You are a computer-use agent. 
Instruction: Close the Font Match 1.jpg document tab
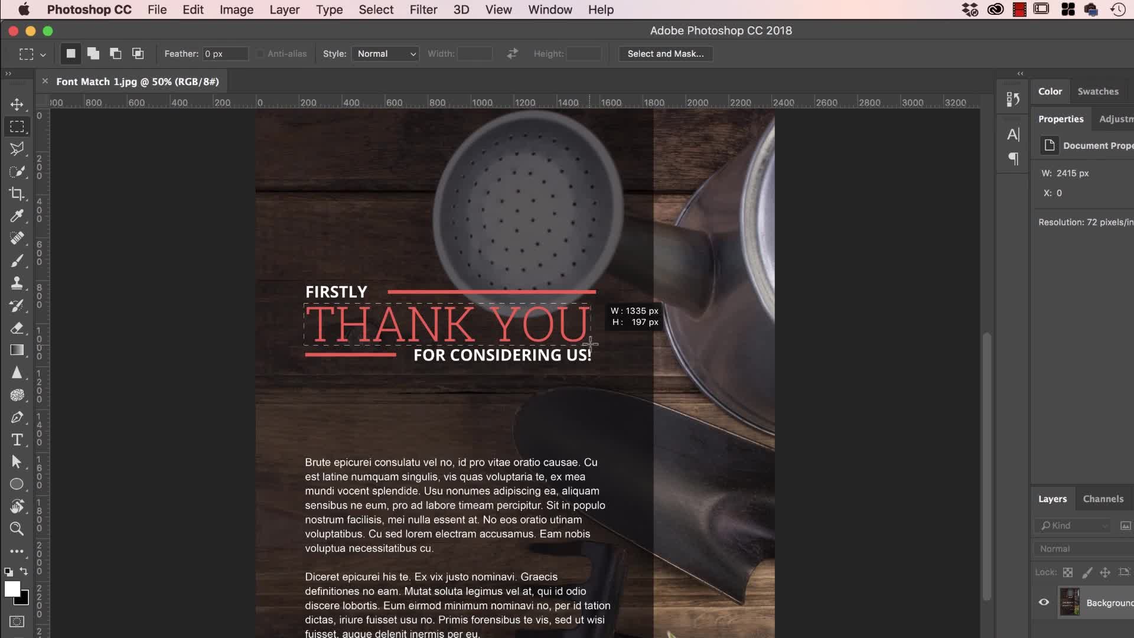45,81
